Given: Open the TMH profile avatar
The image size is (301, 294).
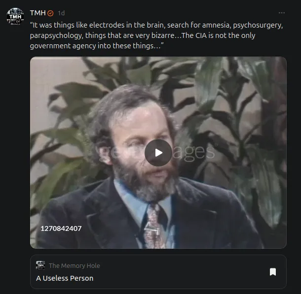Looking at the screenshot, I should pyautogui.click(x=15, y=16).
